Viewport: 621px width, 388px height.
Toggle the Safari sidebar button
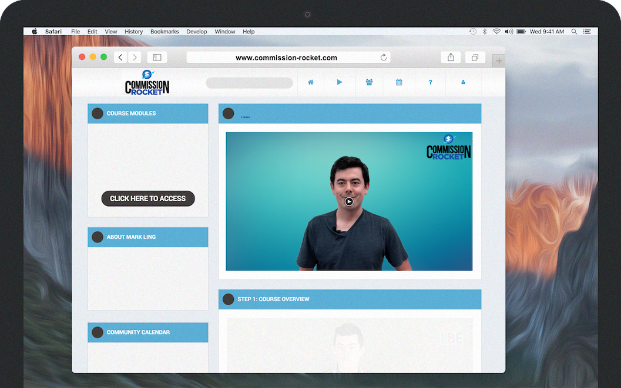157,58
